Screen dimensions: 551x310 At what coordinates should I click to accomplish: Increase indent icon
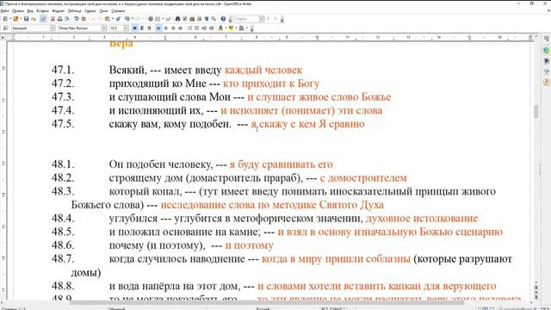click(212, 28)
